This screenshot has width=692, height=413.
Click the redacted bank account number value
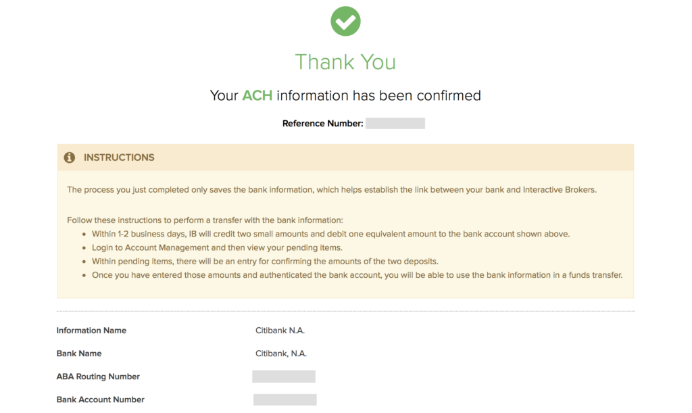[285, 399]
